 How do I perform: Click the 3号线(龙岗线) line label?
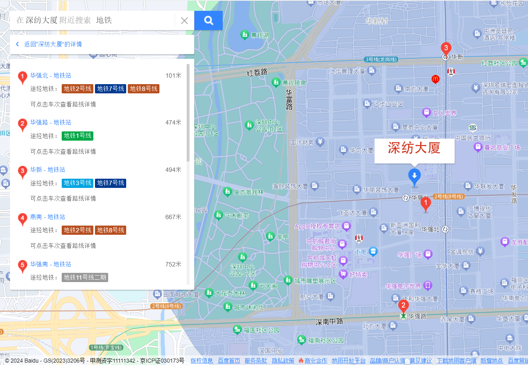[x=381, y=59]
